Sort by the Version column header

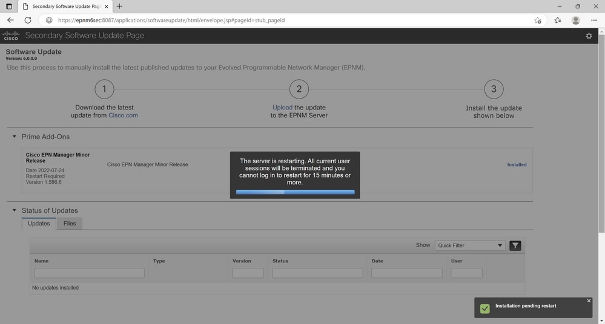[x=242, y=261]
